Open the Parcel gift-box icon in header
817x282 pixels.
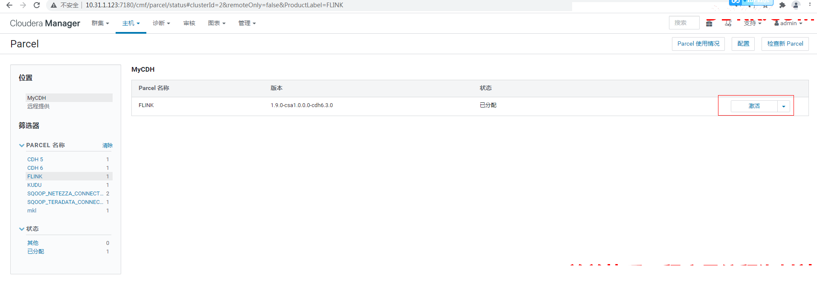pyautogui.click(x=709, y=23)
